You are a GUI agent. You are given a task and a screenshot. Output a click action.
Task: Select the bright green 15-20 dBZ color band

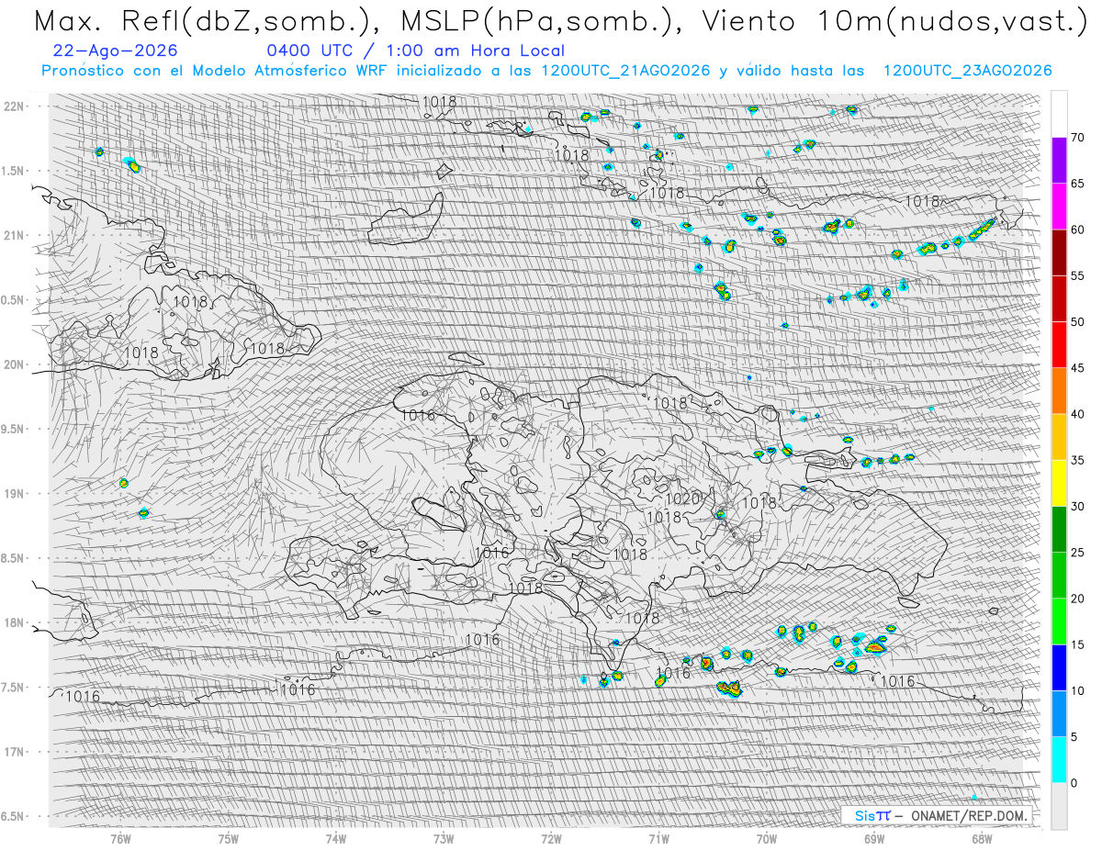point(1059,621)
